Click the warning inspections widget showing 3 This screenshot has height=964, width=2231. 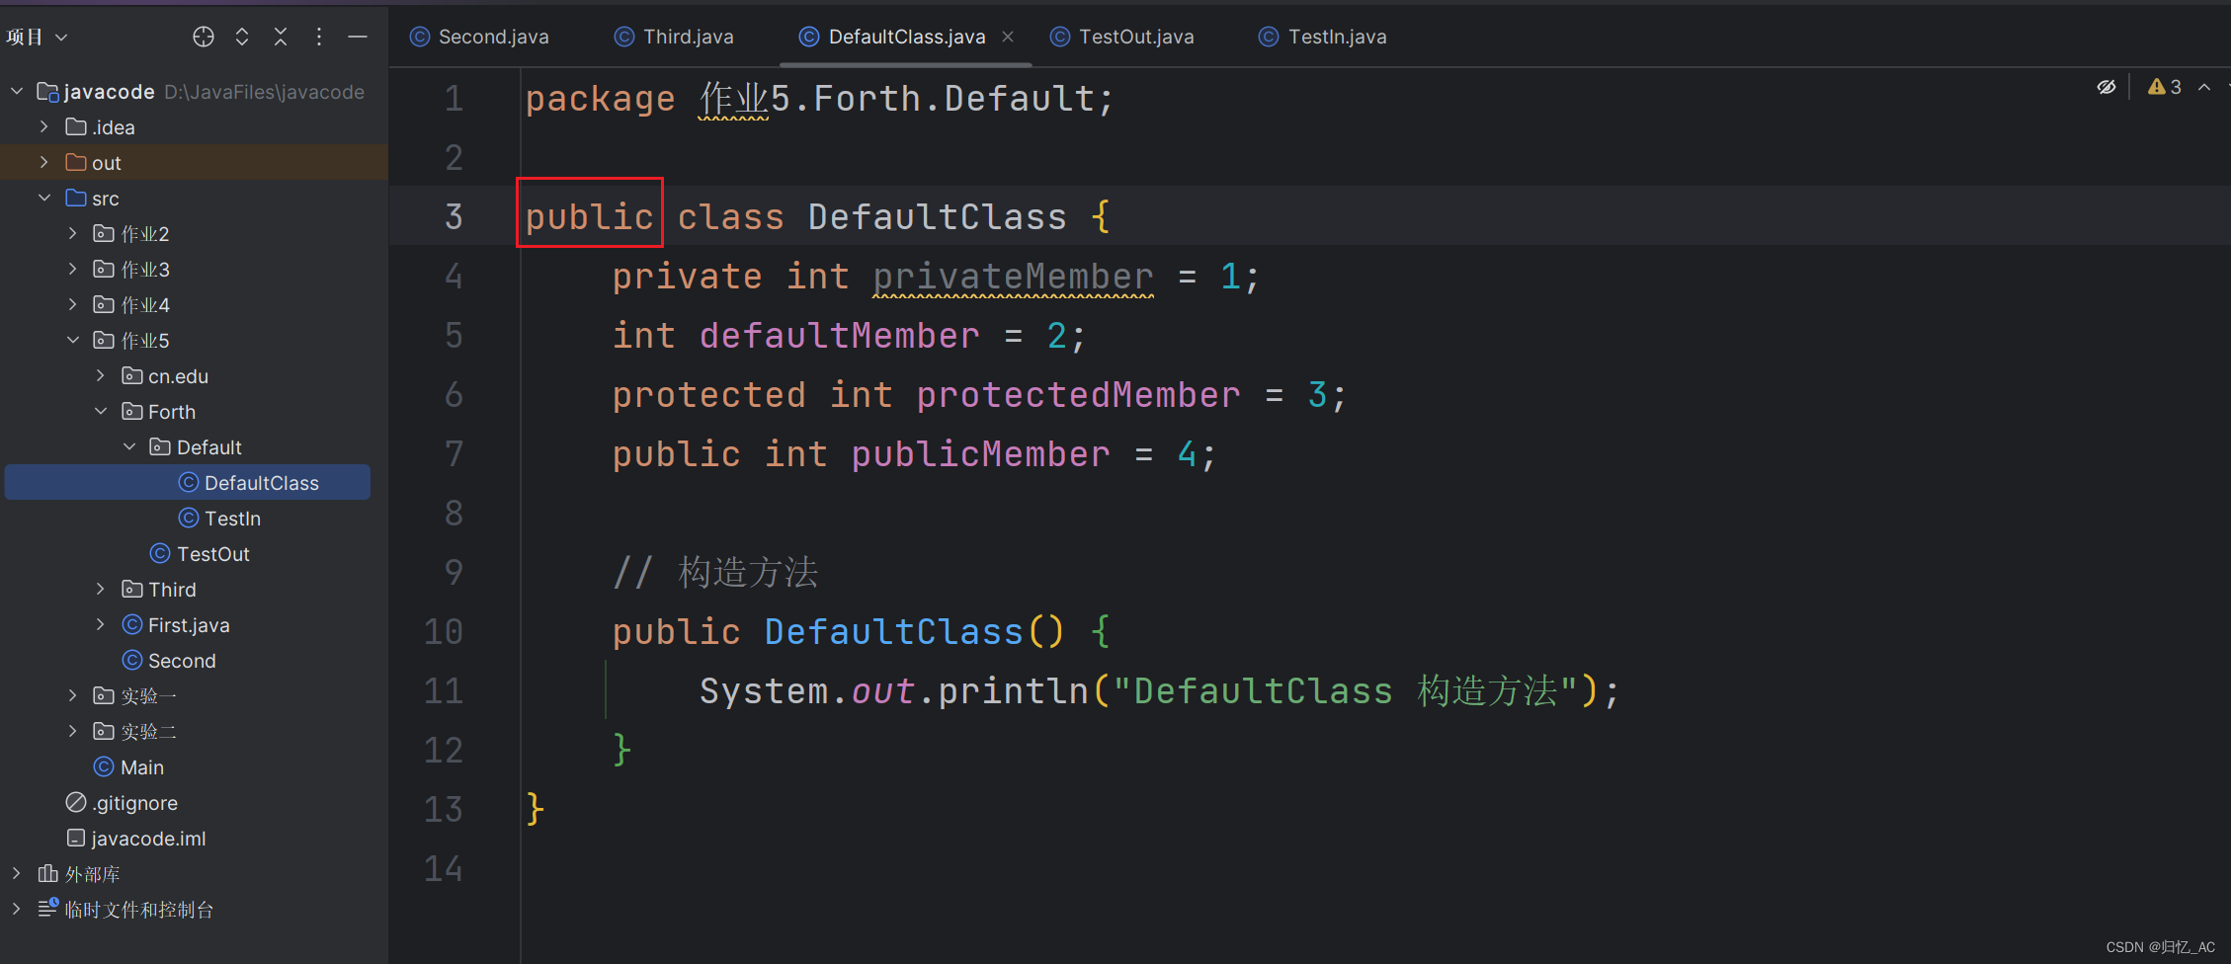coord(2165,87)
